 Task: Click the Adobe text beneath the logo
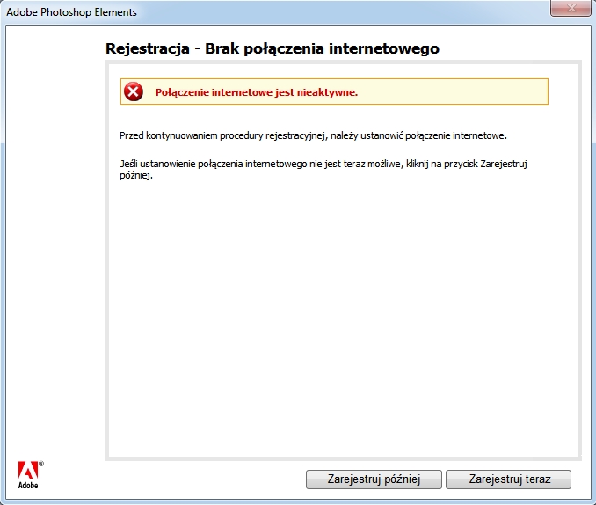(28, 484)
